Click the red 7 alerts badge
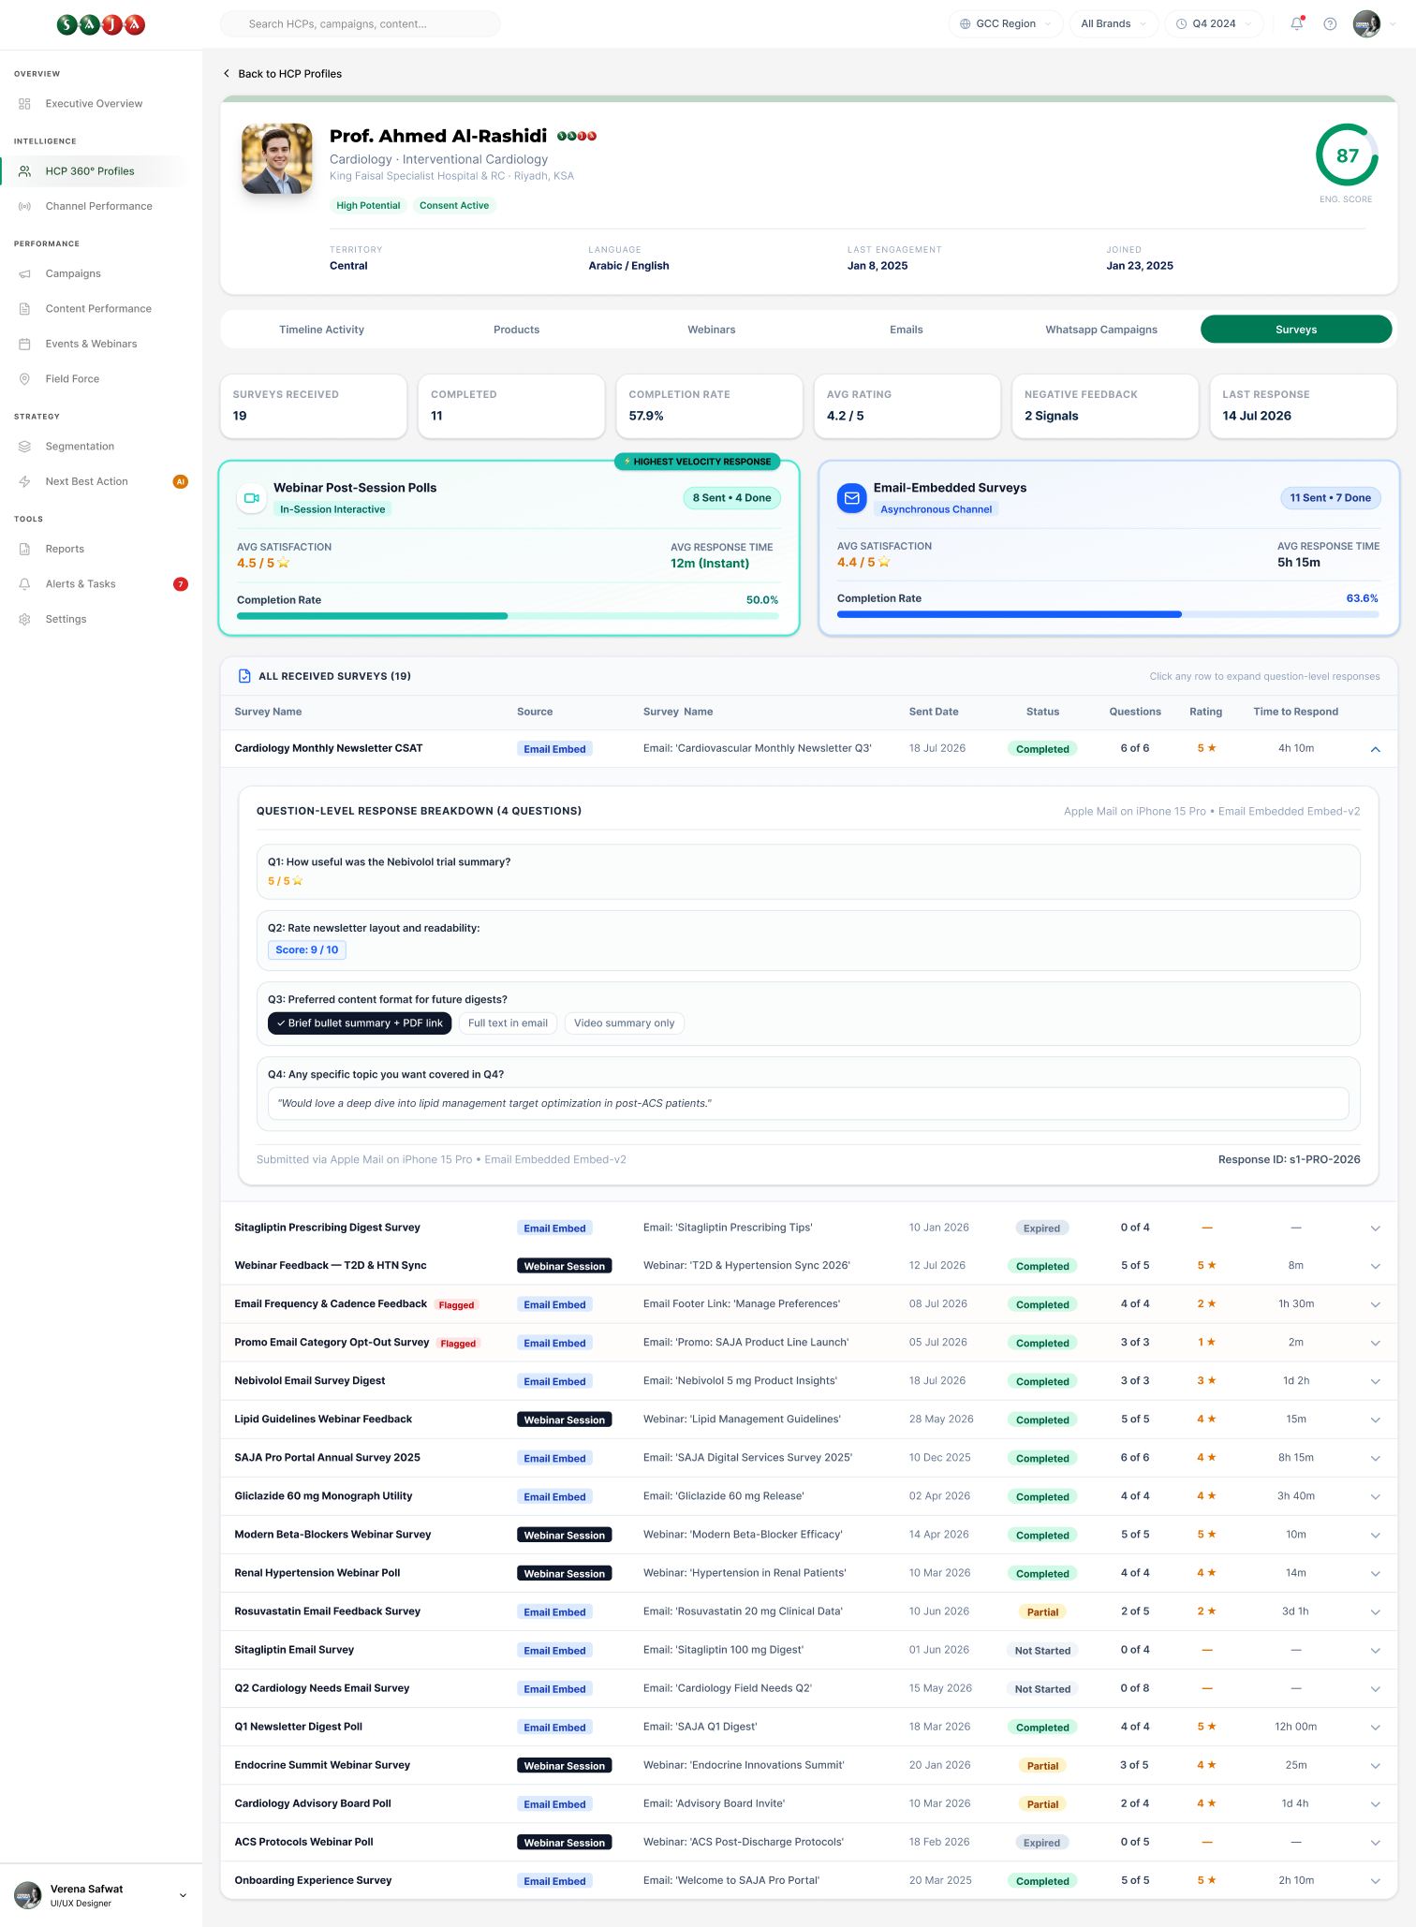 click(x=181, y=584)
